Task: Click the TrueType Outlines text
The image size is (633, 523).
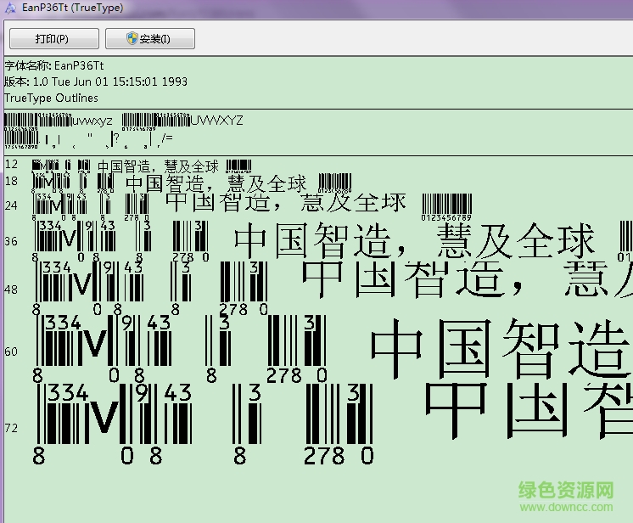Action: point(51,98)
